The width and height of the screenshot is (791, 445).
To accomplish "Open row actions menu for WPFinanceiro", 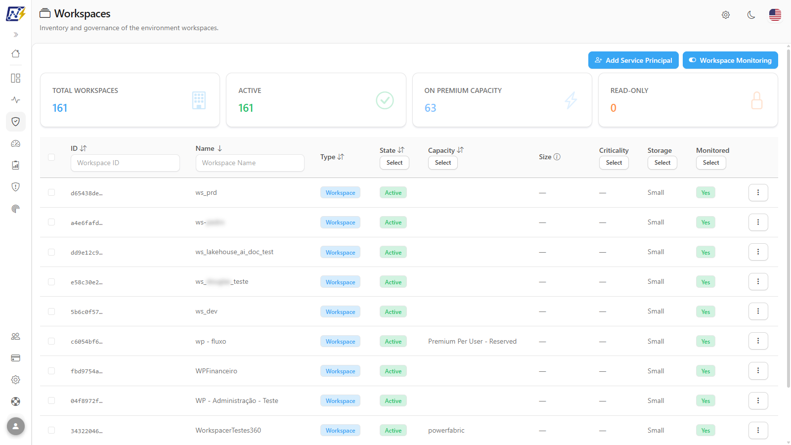I will pyautogui.click(x=758, y=371).
